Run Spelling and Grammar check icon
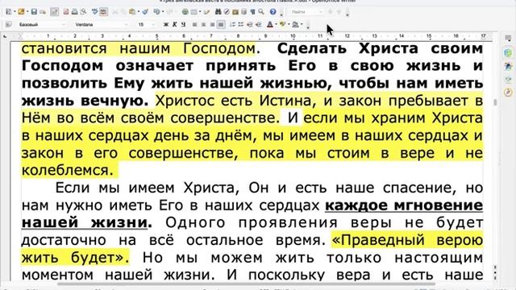 95,12
